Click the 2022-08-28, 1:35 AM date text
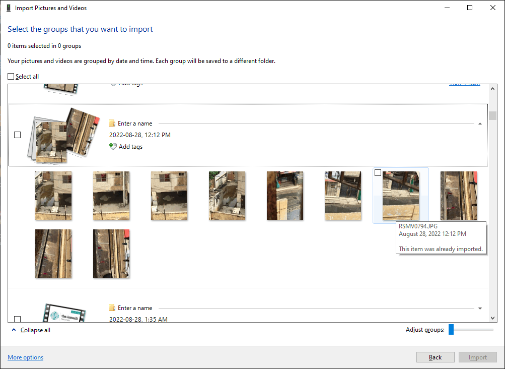This screenshot has width=505, height=369. tap(138, 319)
